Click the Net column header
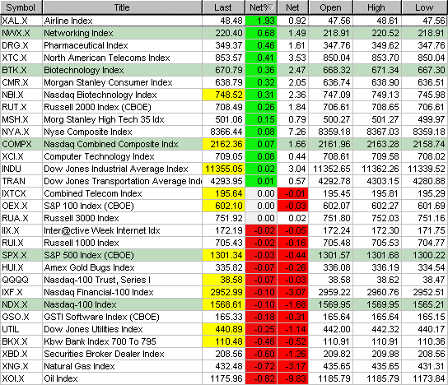The image size is (448, 385). 292,7
